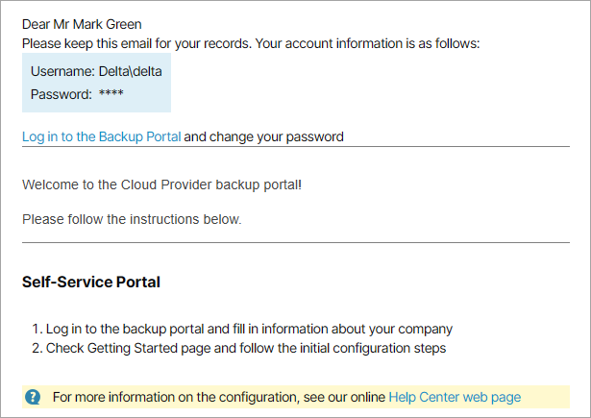Click the 'and change your password' text

click(263, 136)
